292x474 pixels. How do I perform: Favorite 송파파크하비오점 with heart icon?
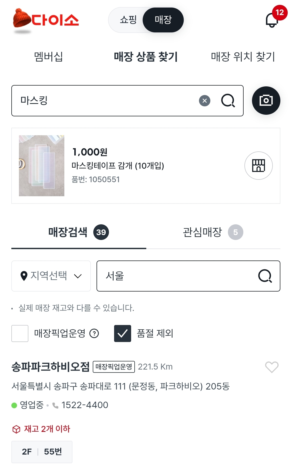[272, 367]
